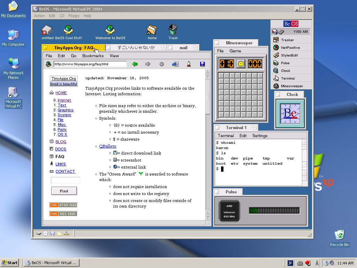
Task: Click the gray Forward arrow in NetPositive
Action: tap(148, 64)
